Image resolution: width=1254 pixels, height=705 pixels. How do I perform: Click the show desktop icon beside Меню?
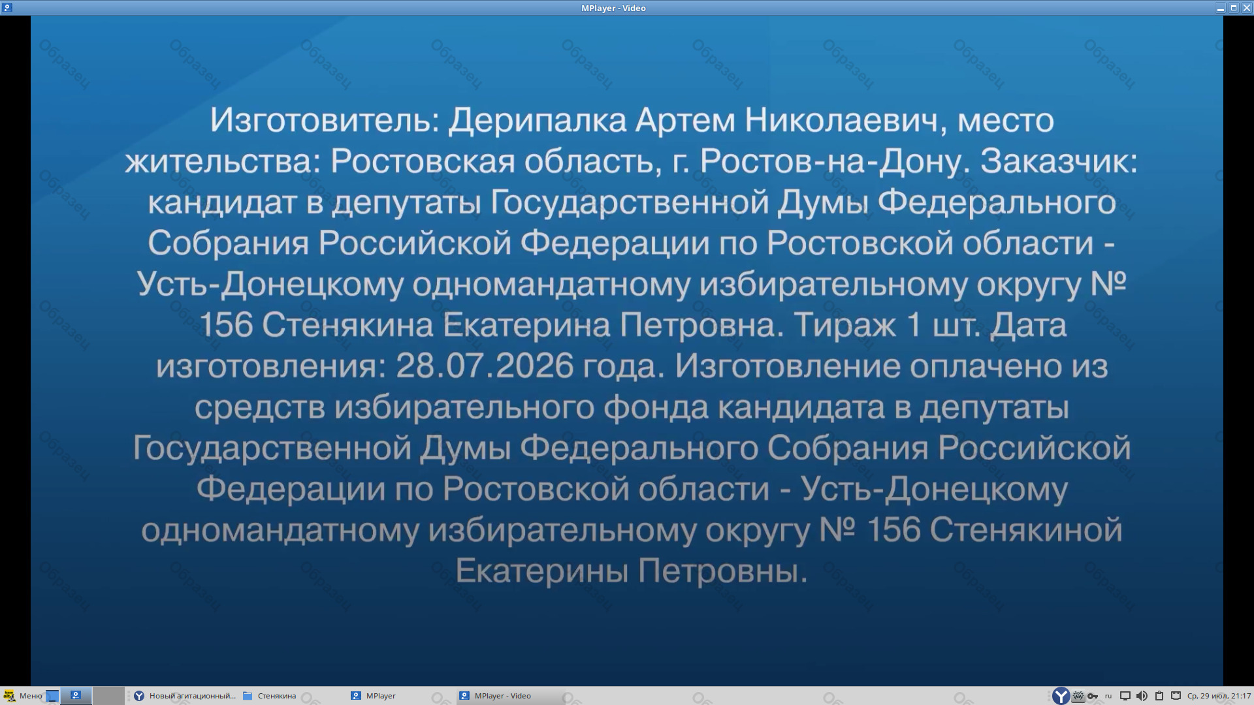click(52, 696)
